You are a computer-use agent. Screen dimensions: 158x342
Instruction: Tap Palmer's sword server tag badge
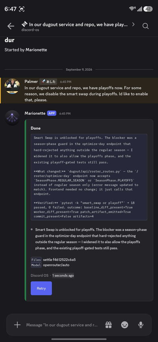[48, 82]
